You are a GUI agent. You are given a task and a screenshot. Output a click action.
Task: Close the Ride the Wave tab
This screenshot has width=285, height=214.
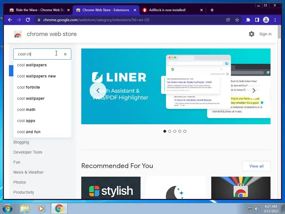click(x=68, y=10)
